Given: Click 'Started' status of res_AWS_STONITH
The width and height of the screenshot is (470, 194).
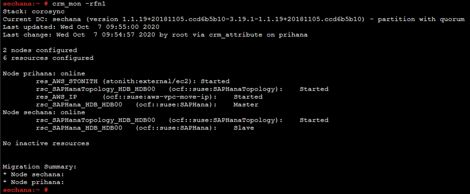Looking at the screenshot, I should (215, 81).
